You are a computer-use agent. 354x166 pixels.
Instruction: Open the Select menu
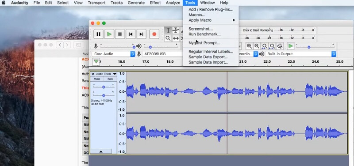[63, 3]
